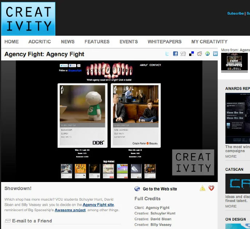The width and height of the screenshot is (250, 229).
Task: Follow the Awesome project link
Action: click(x=70, y=210)
